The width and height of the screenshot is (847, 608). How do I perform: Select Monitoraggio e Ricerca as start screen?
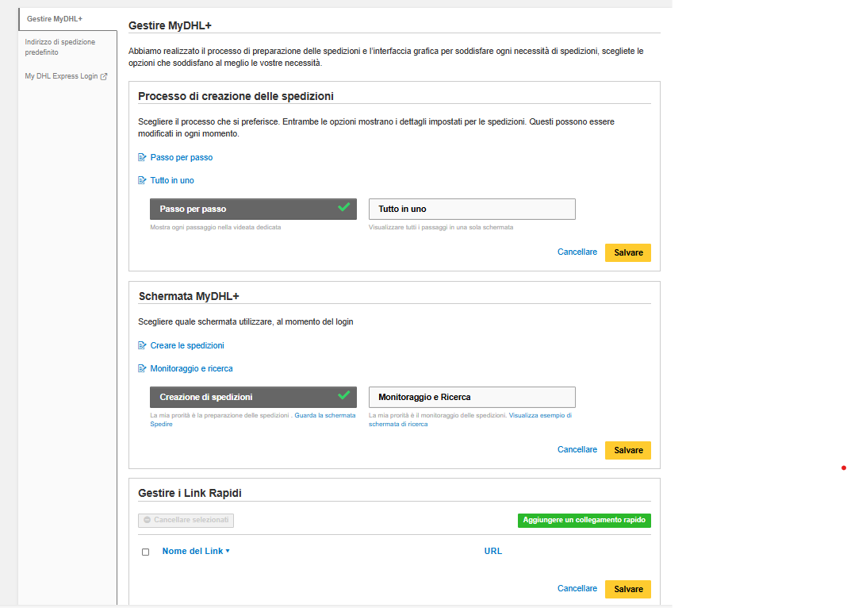[x=471, y=397]
